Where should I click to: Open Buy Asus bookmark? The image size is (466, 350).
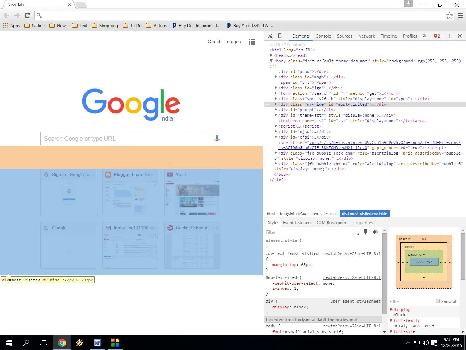[x=249, y=25]
